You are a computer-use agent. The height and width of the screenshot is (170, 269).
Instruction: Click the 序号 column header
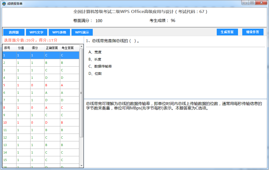[9, 48]
